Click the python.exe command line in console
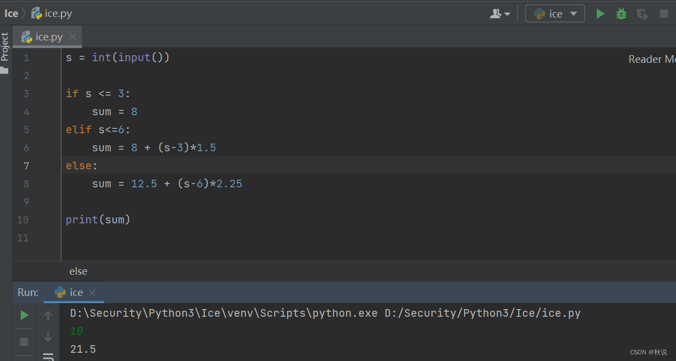 pos(325,313)
